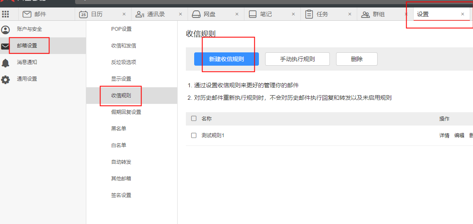
Task: Open 账户与安全 in the sidebar
Action: 29,29
